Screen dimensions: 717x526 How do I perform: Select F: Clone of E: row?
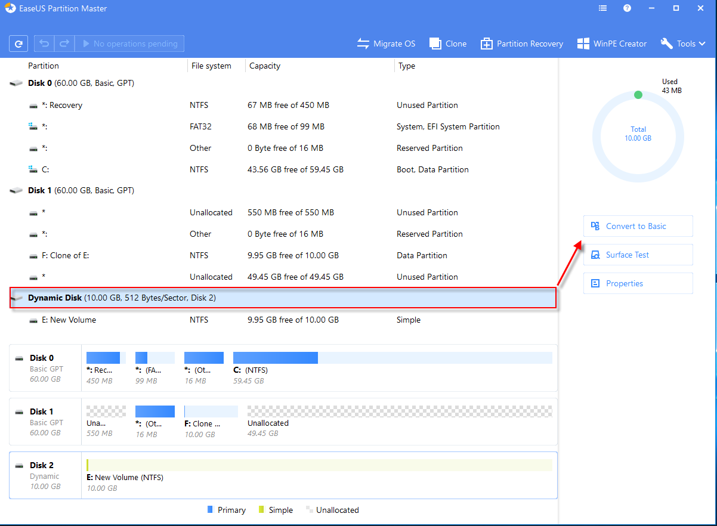[x=283, y=255]
